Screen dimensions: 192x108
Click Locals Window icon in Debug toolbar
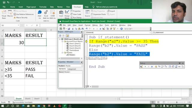pos(169,67)
